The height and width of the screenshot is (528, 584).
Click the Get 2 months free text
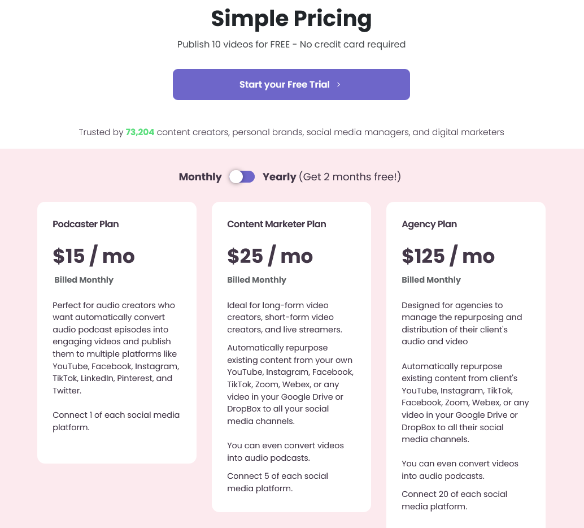(x=350, y=177)
